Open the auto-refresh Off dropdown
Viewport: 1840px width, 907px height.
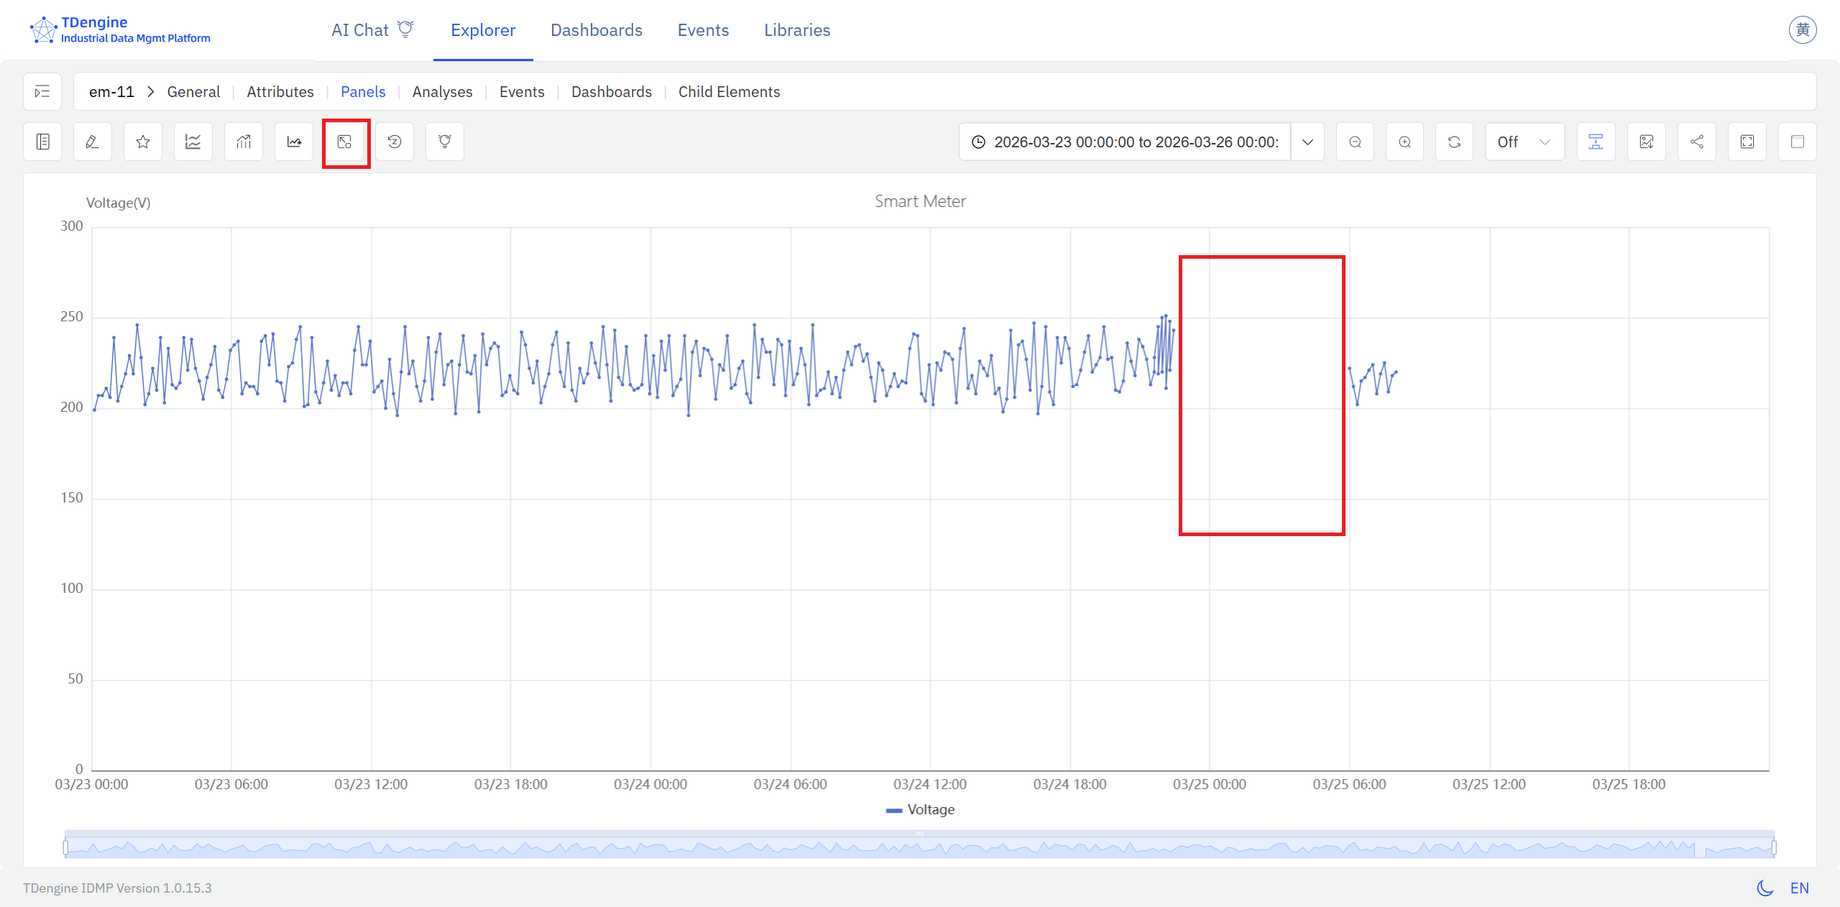click(x=1524, y=142)
